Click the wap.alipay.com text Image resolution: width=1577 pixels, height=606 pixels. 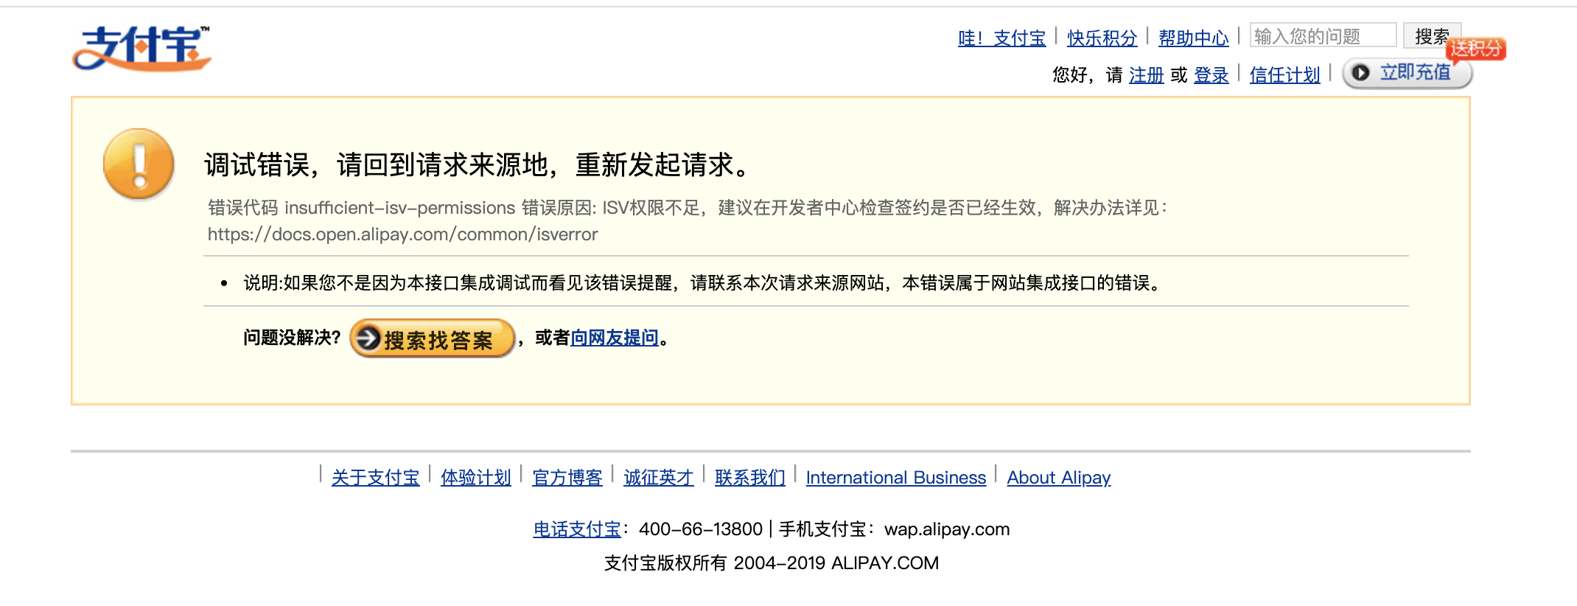pos(946,529)
